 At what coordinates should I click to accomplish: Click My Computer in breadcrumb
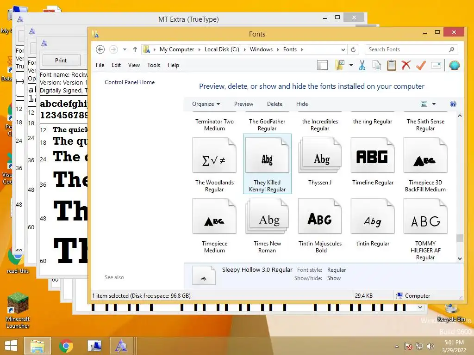click(177, 49)
